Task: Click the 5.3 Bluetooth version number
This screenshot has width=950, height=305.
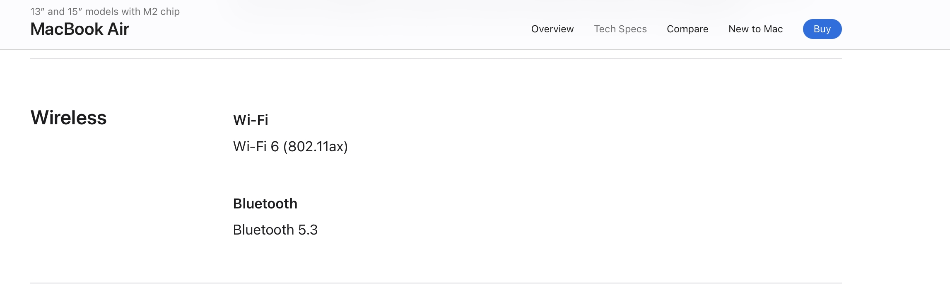Action: point(308,230)
